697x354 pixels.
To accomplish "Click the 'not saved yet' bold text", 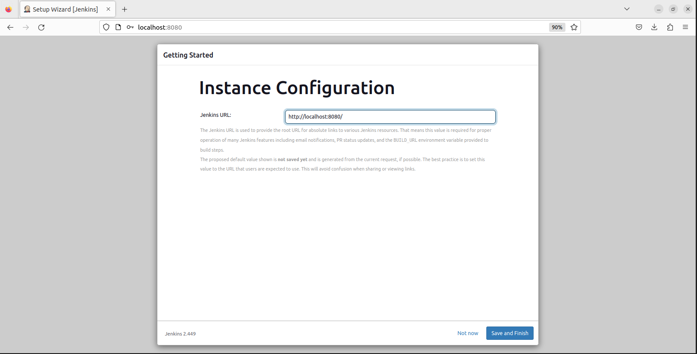I will [292, 159].
